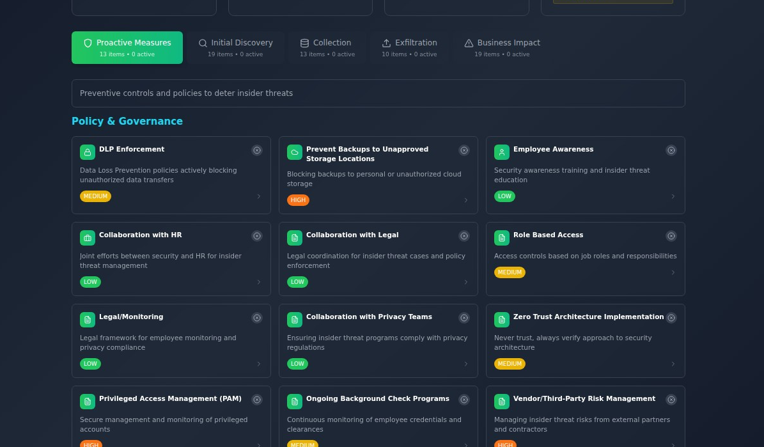
Task: Toggle the Employee Awareness status circle
Action: coord(671,150)
